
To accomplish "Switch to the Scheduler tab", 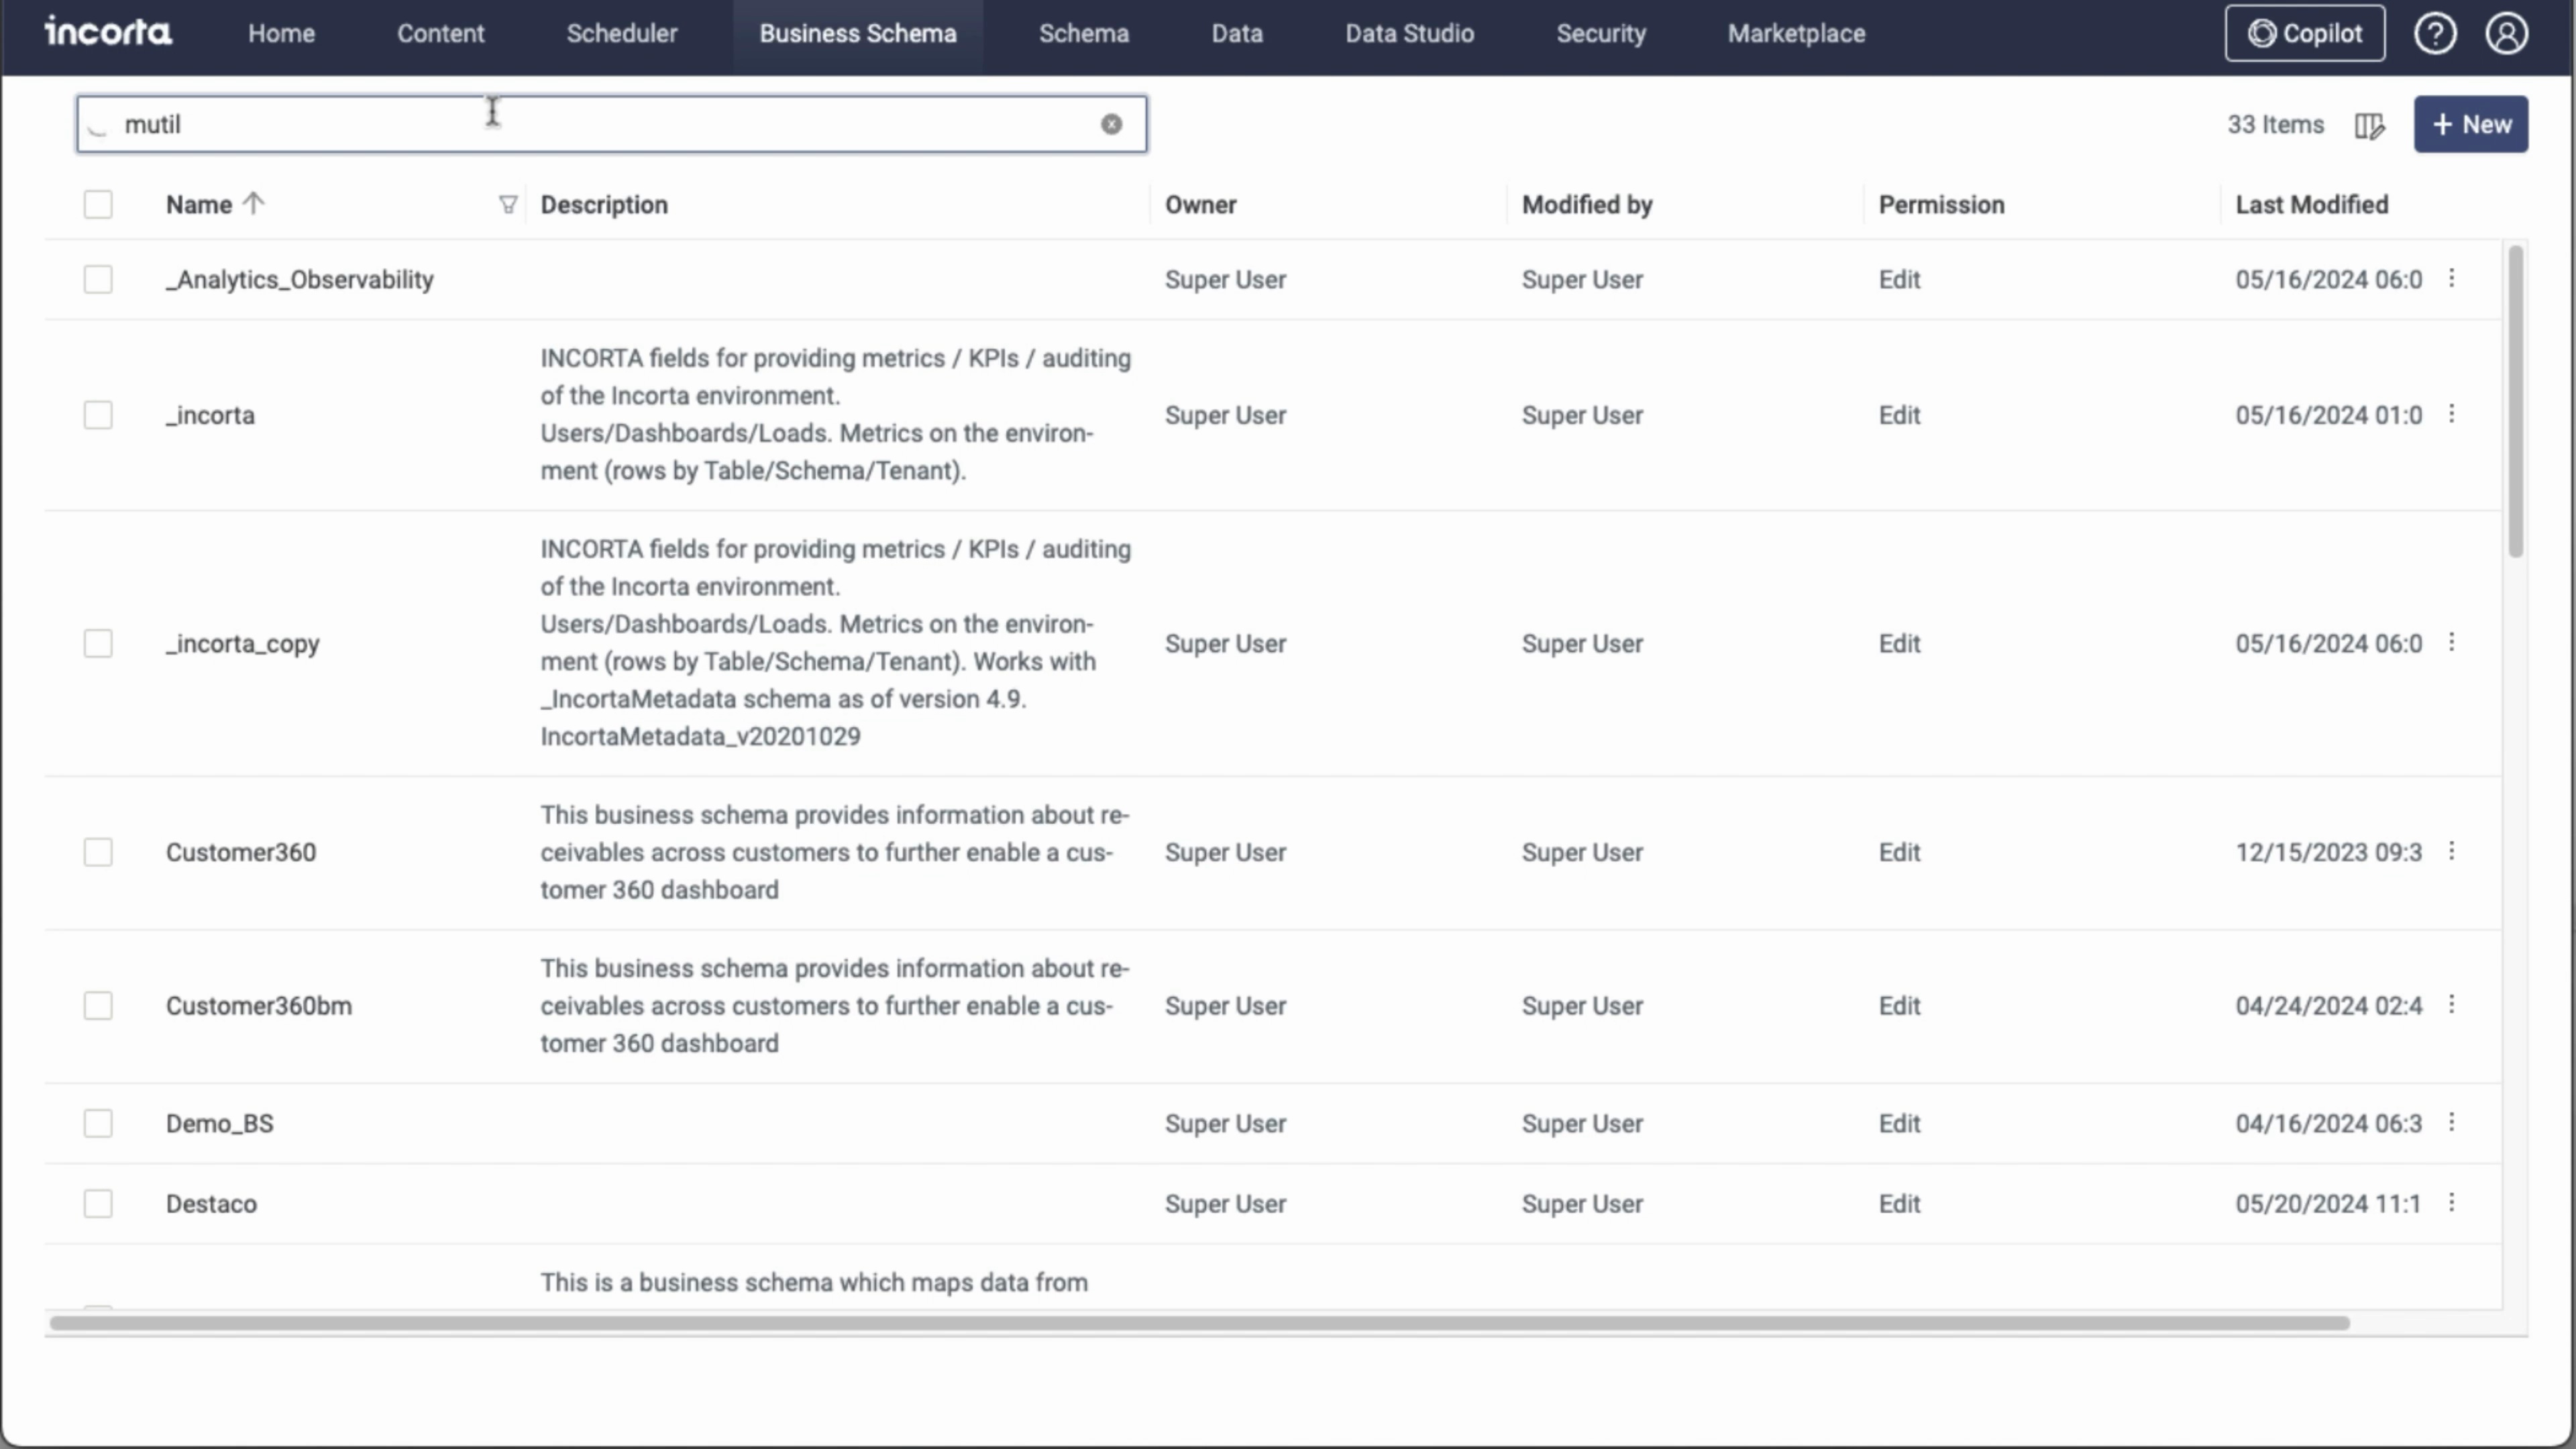I will (x=621, y=33).
